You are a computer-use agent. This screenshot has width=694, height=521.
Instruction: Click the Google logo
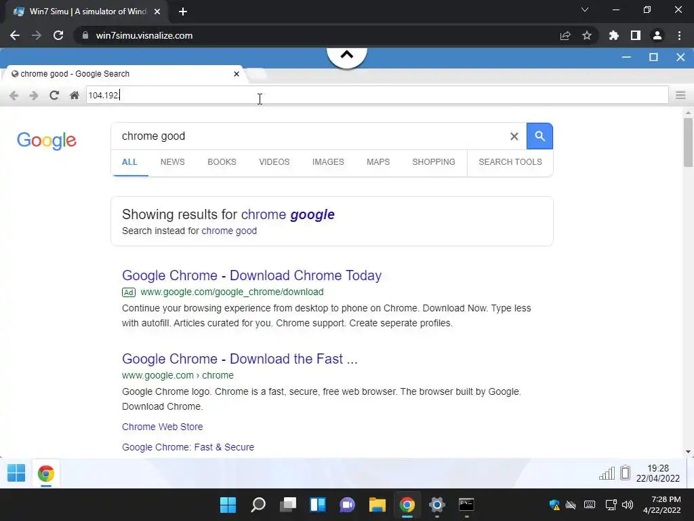pyautogui.click(x=47, y=140)
